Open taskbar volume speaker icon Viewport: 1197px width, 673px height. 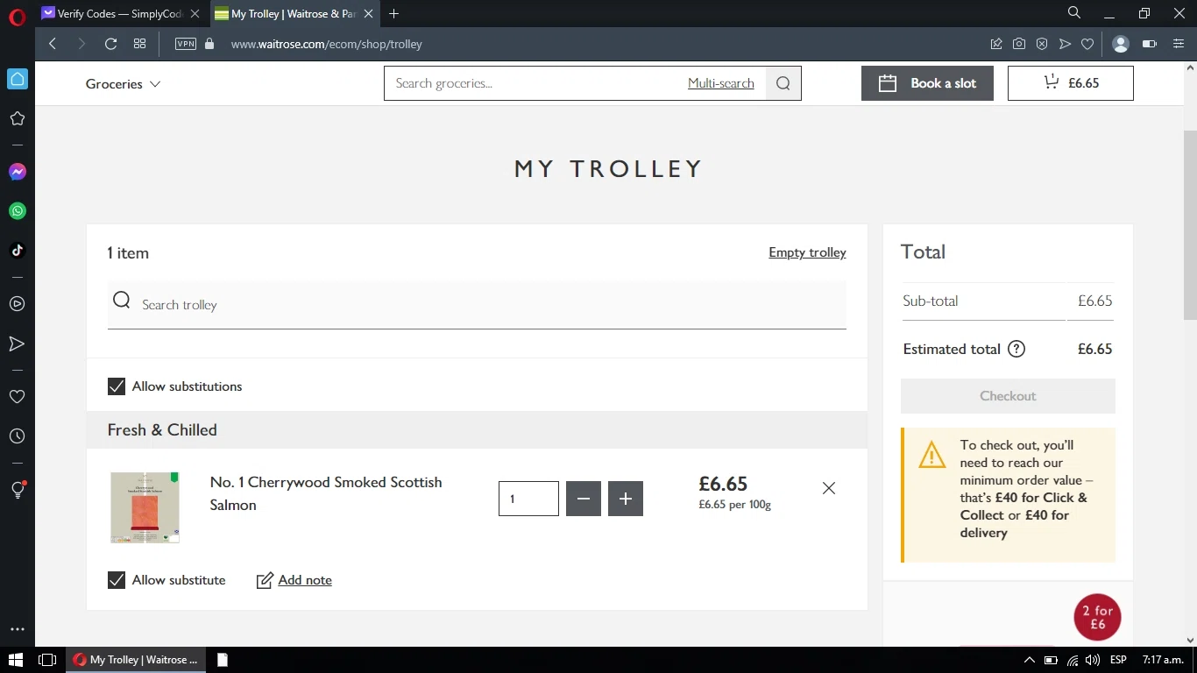[1093, 660]
